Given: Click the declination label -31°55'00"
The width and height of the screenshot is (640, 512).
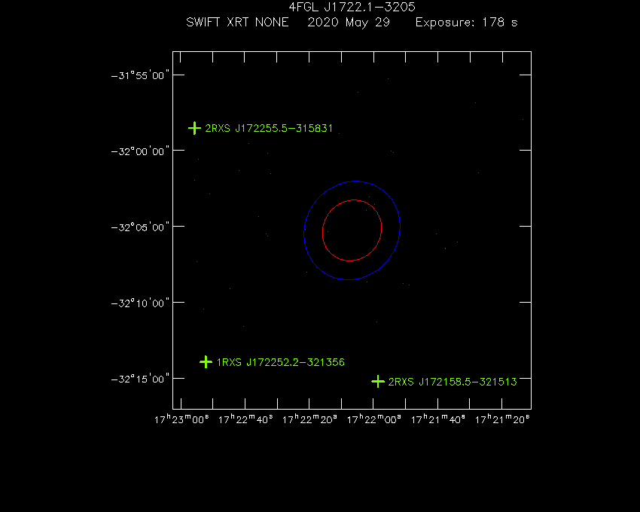Looking at the screenshot, I should click(x=140, y=75).
